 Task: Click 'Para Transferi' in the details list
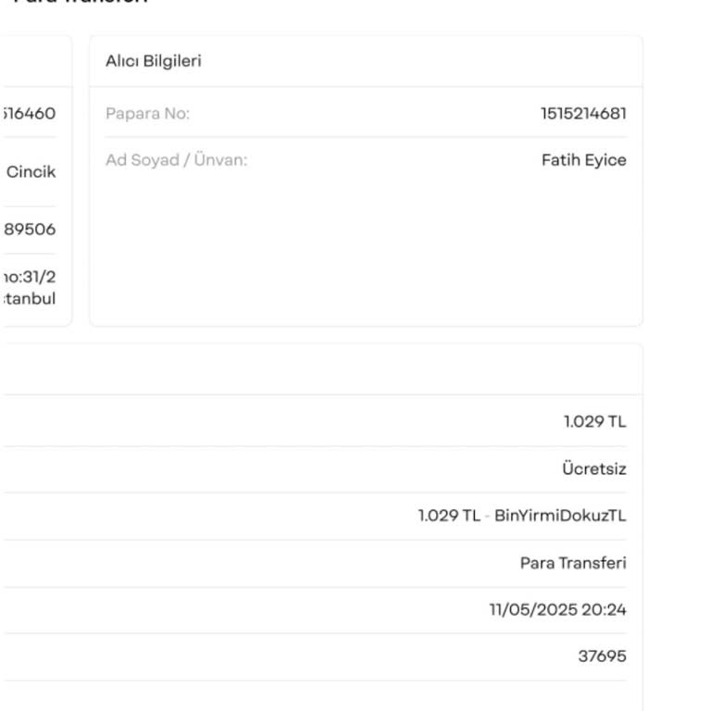click(572, 563)
